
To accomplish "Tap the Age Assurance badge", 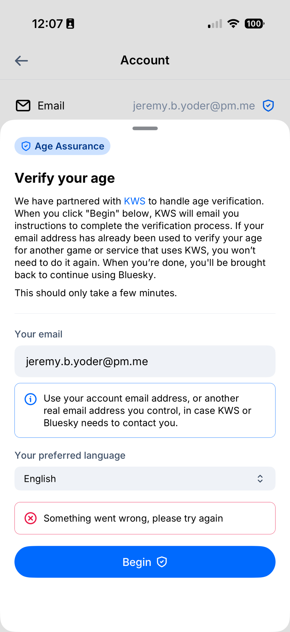I will (x=62, y=146).
